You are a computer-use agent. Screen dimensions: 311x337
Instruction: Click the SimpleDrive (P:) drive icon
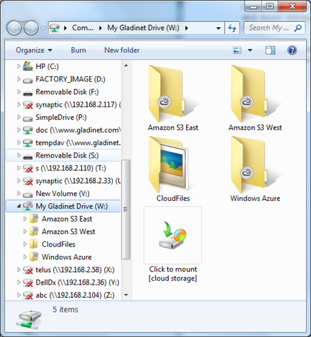point(28,118)
